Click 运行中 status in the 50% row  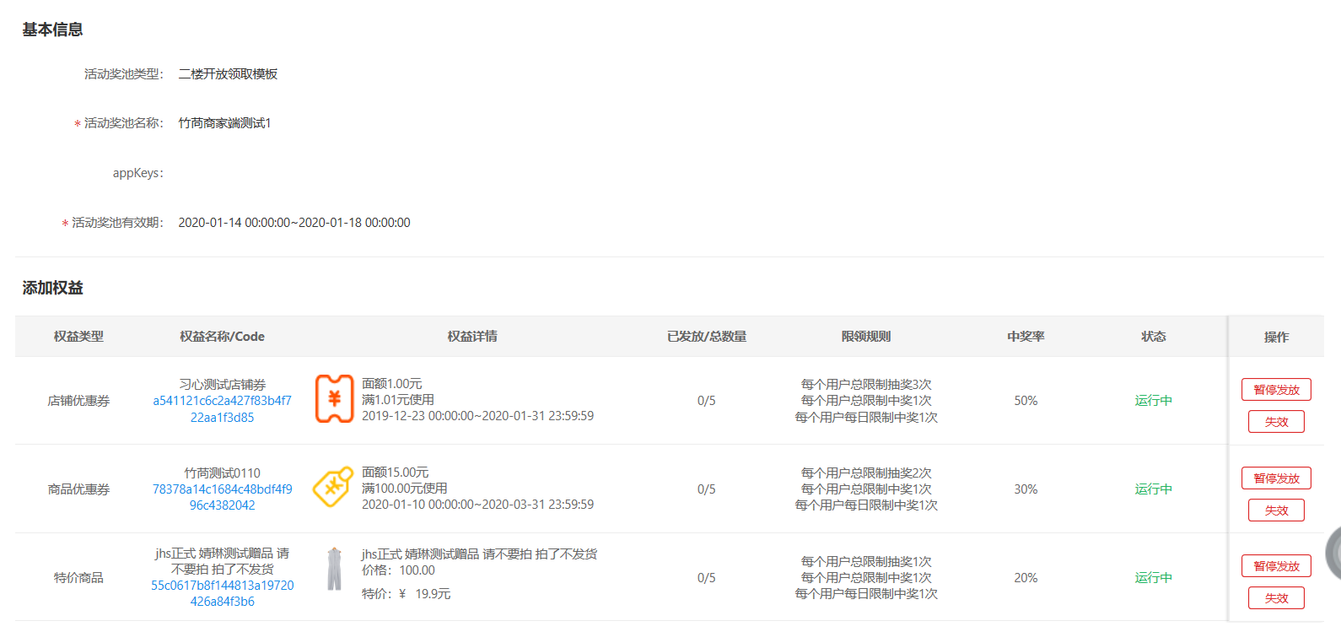click(x=1153, y=401)
